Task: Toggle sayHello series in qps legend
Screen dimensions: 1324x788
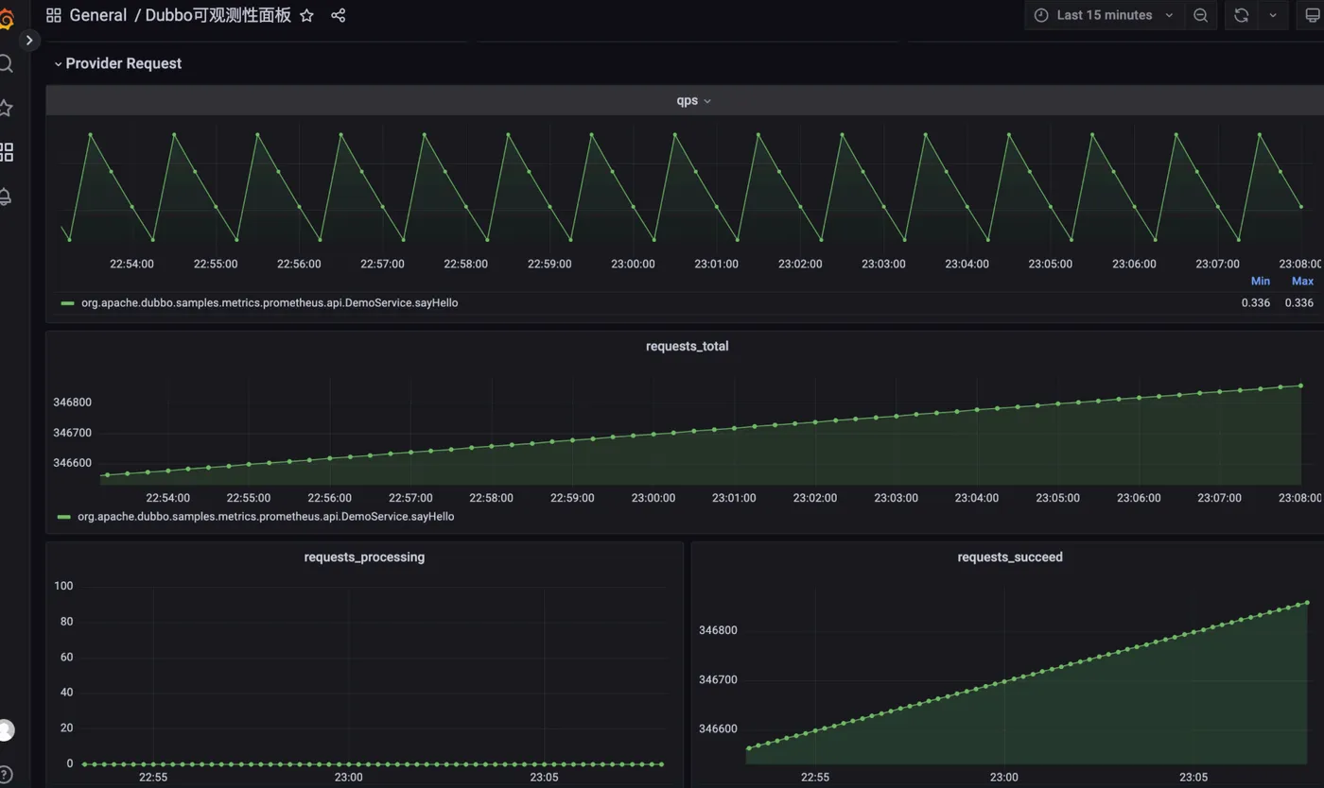Action: pyautogui.click(x=270, y=302)
